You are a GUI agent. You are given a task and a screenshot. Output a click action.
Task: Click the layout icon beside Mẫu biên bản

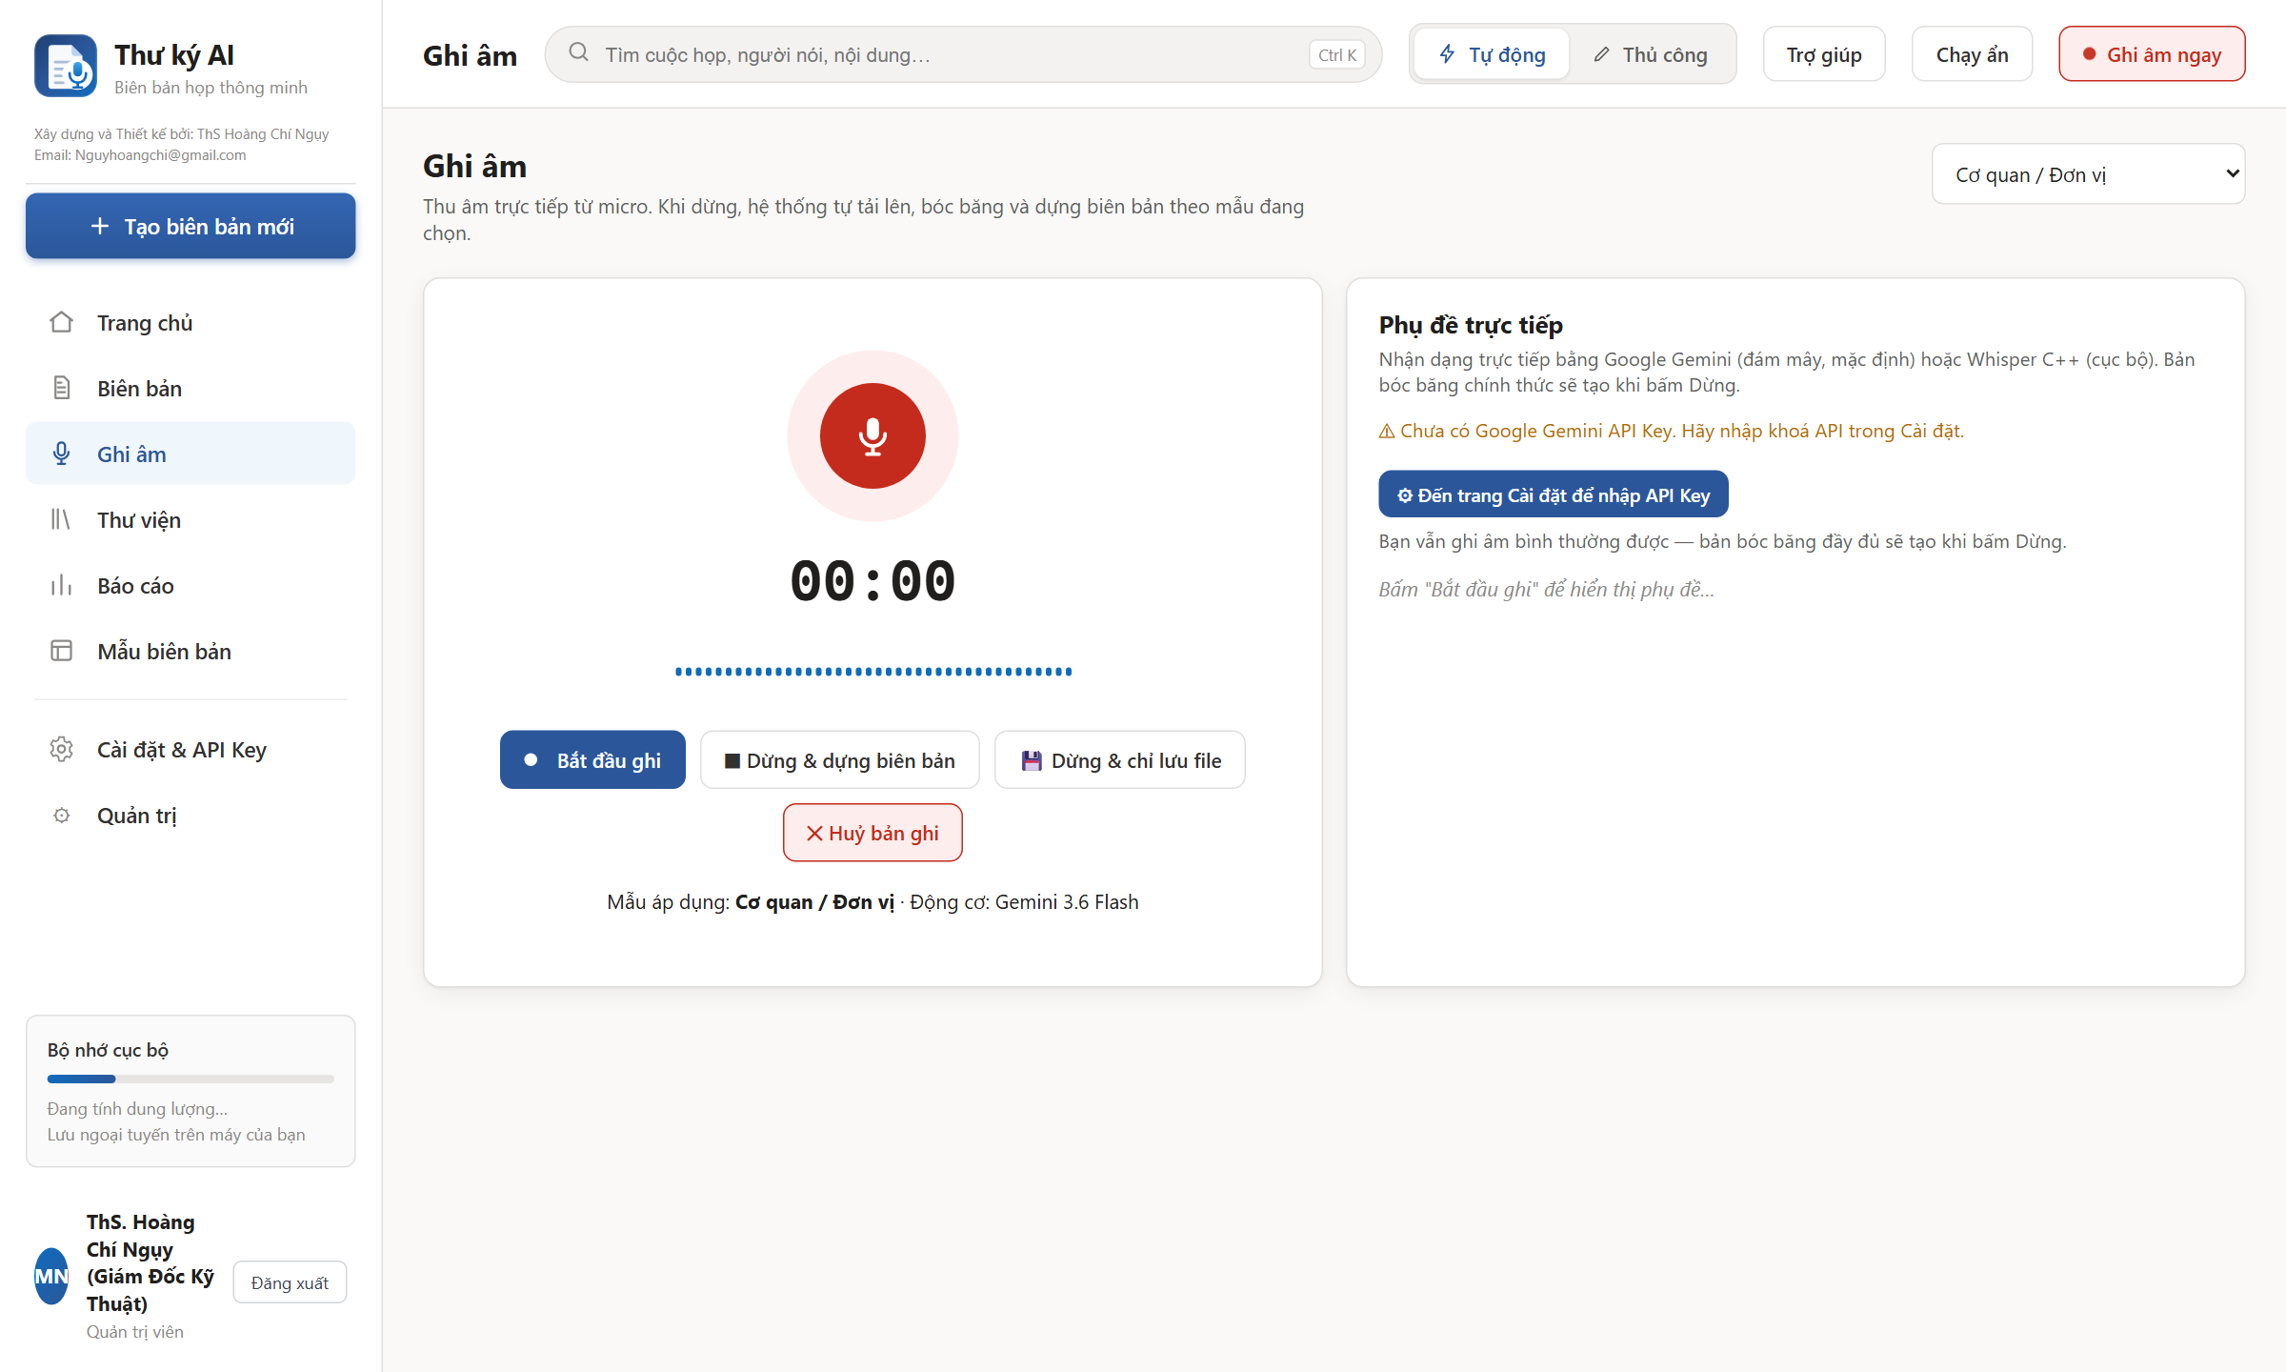point(61,652)
